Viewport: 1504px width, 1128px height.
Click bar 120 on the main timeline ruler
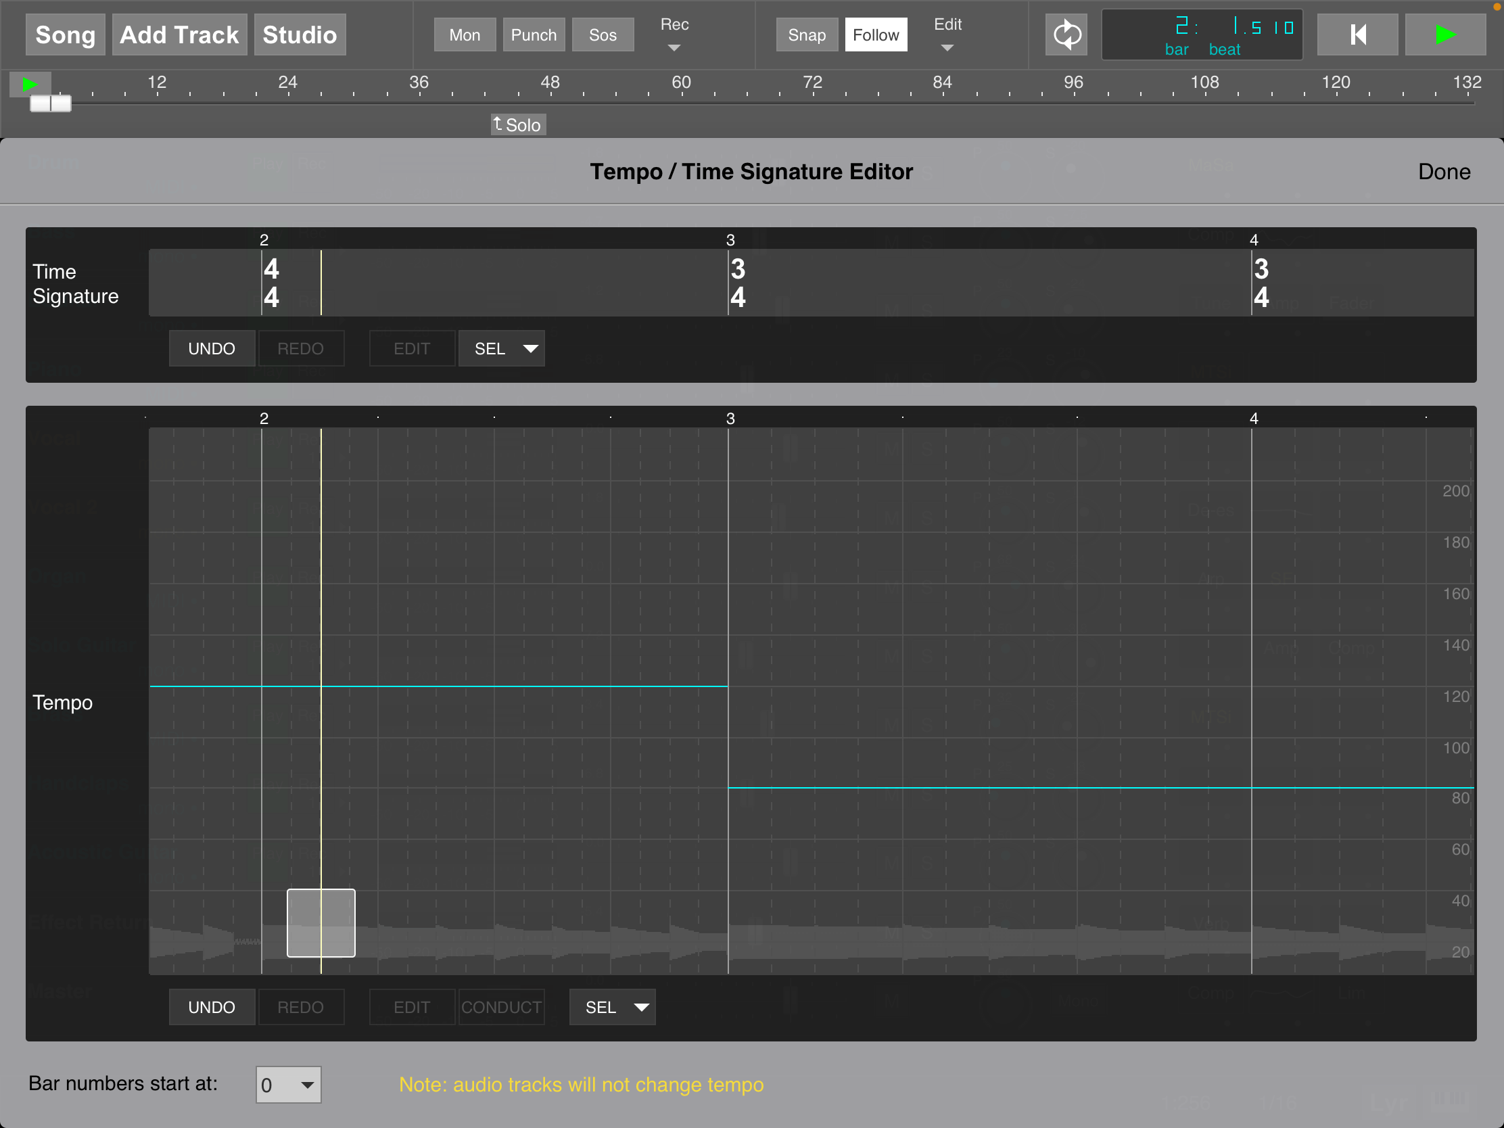1336,83
